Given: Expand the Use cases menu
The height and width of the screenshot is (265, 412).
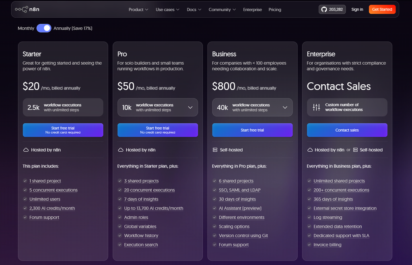Looking at the screenshot, I should 167,10.
